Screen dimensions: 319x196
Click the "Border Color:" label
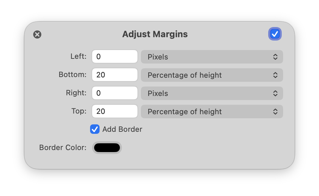[63, 148]
